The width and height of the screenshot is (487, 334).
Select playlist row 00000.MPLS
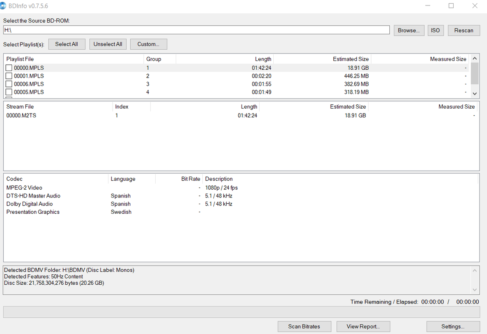[x=237, y=68]
